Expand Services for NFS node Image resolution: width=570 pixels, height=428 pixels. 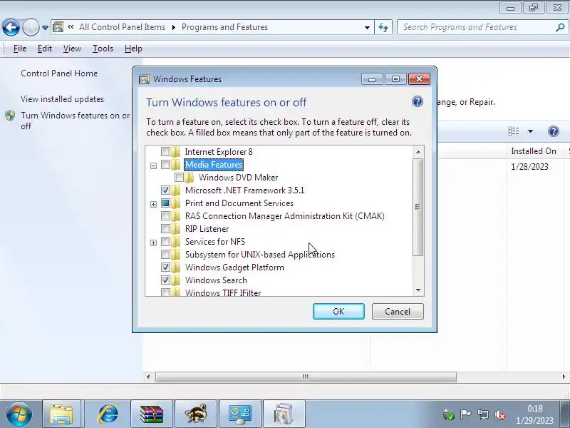point(153,243)
